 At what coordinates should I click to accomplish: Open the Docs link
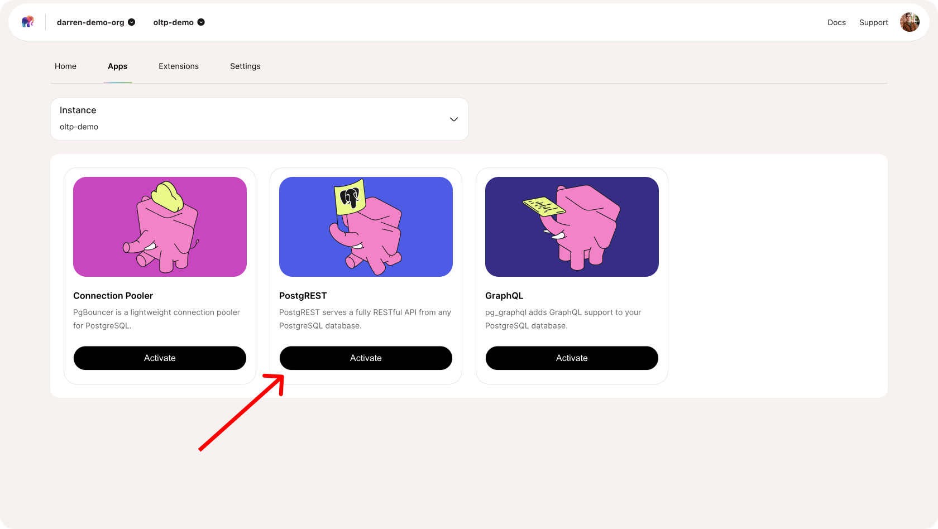(836, 22)
